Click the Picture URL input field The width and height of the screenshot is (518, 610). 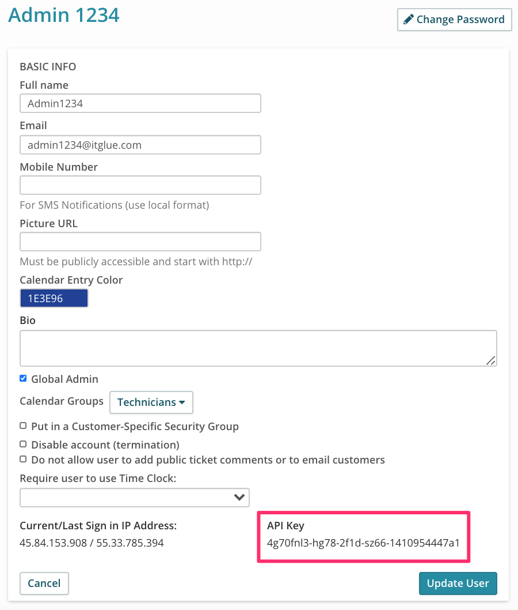(x=140, y=242)
